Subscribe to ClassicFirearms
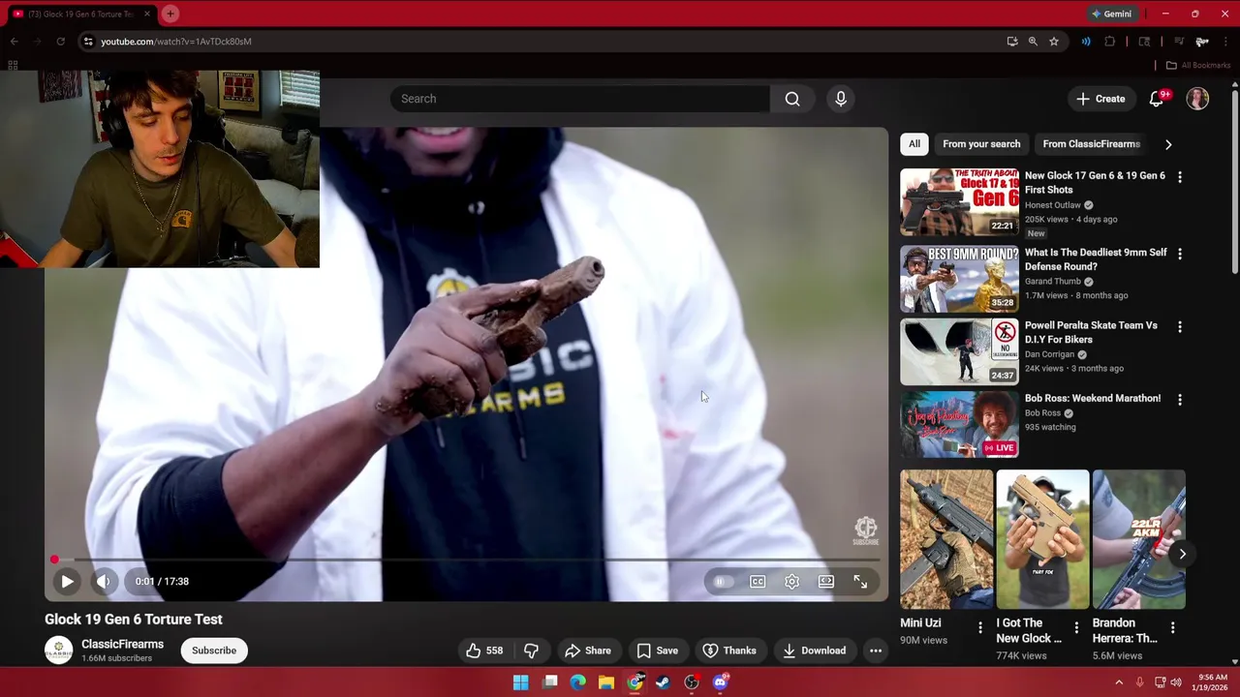The width and height of the screenshot is (1240, 697). (214, 651)
